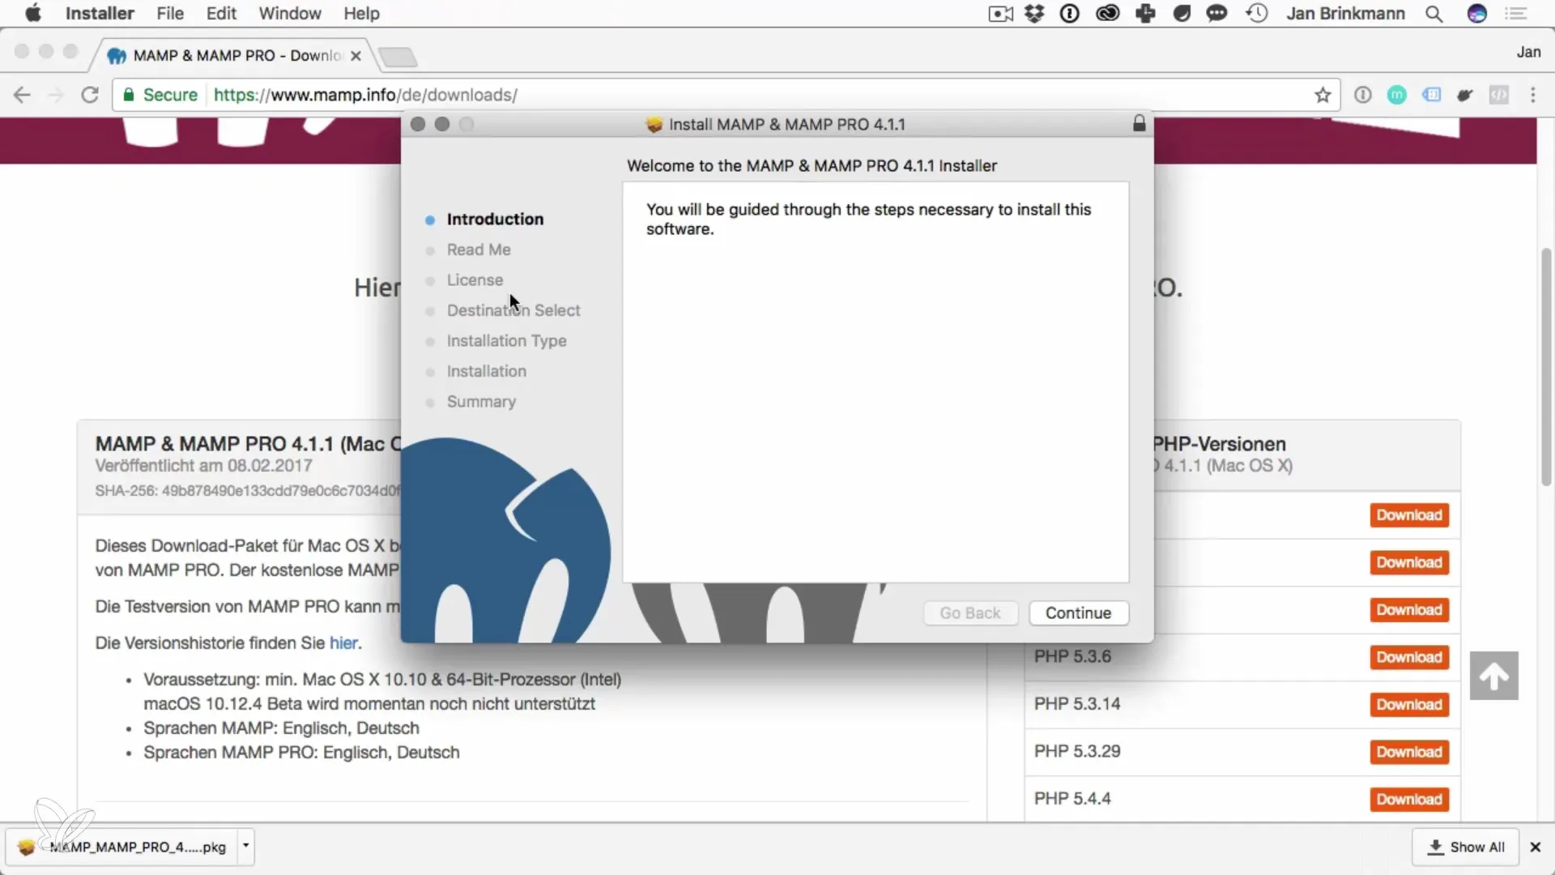Screen dimensions: 1555x875
Task: Select Read Me step in installer sidebar
Action: (479, 250)
